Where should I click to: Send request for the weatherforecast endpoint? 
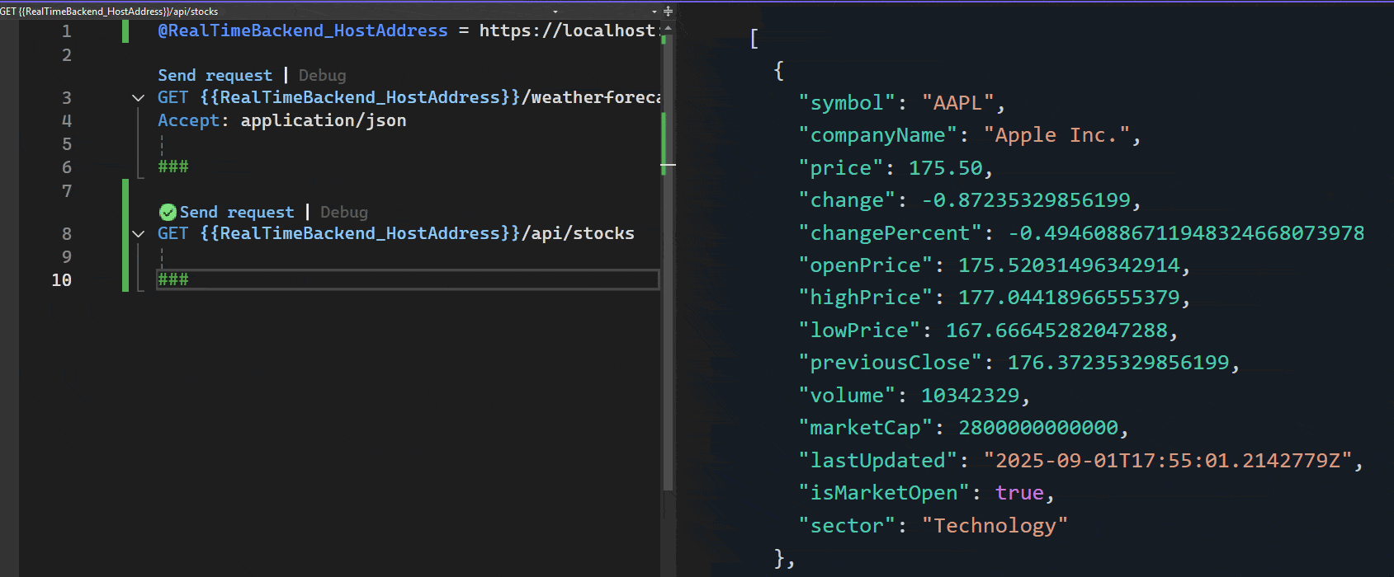tap(215, 76)
